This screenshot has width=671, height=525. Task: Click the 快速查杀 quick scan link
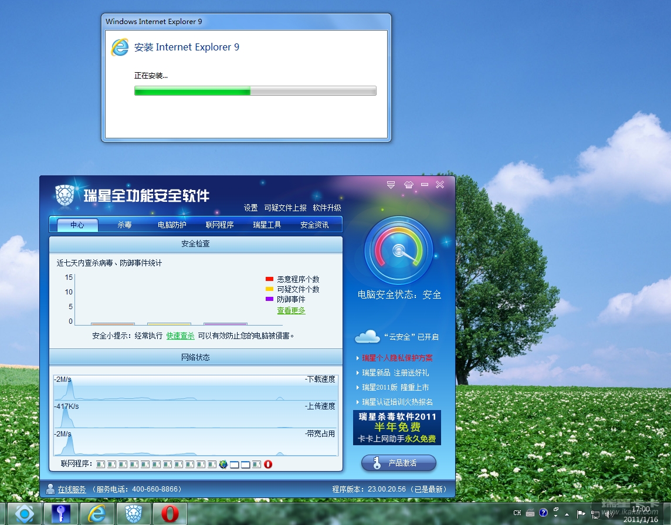pos(180,336)
